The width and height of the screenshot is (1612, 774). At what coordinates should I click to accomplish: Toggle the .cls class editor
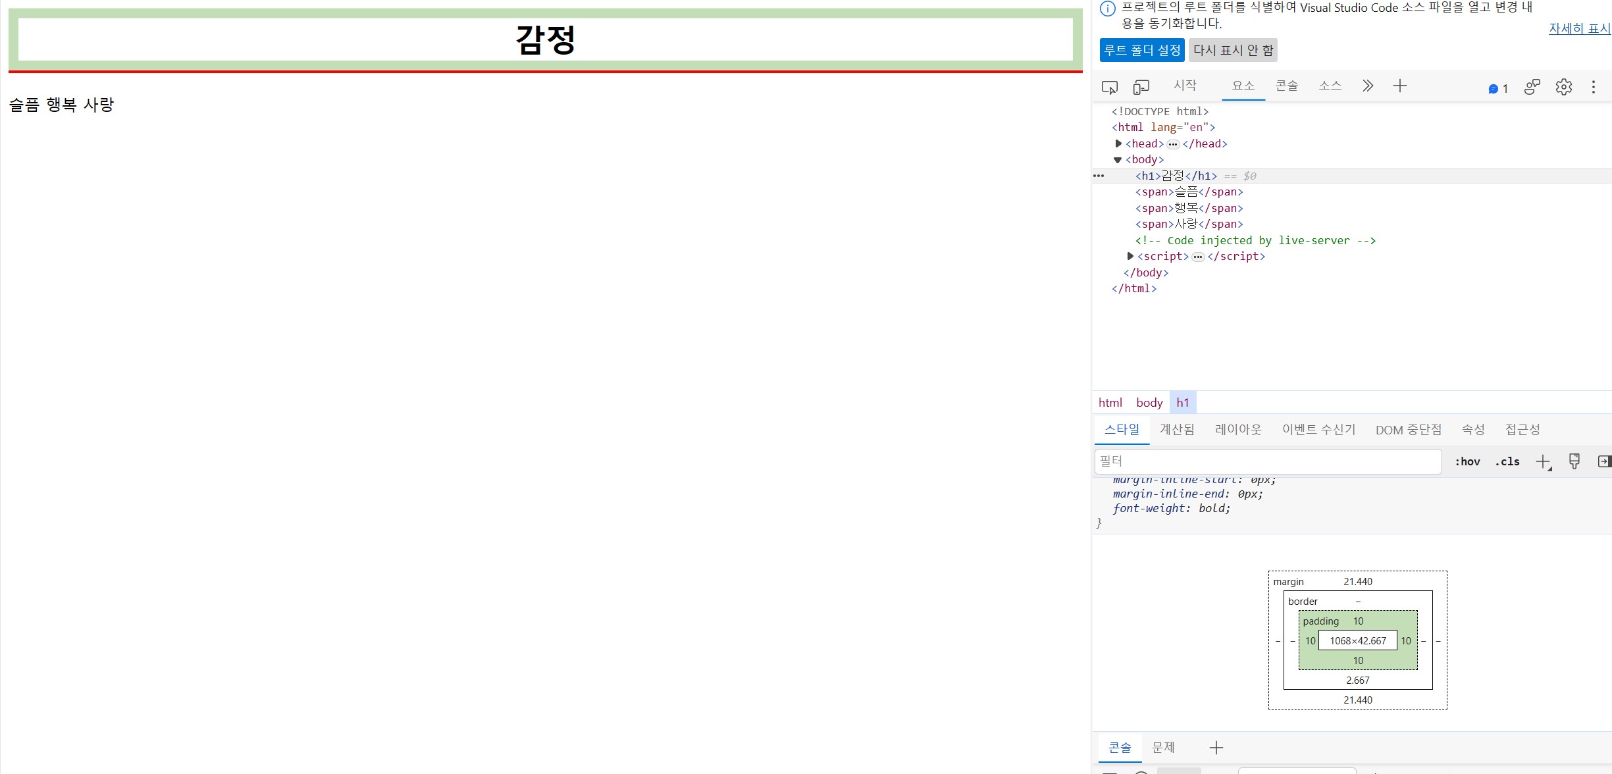(x=1507, y=462)
